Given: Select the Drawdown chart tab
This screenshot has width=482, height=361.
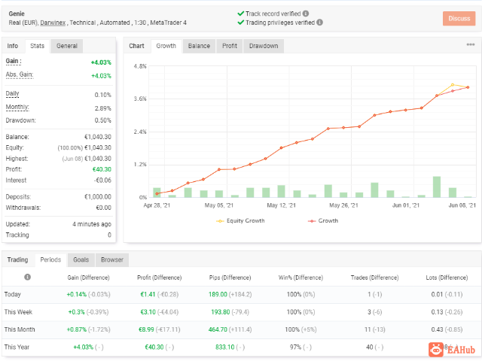Looking at the screenshot, I should click(x=264, y=46).
